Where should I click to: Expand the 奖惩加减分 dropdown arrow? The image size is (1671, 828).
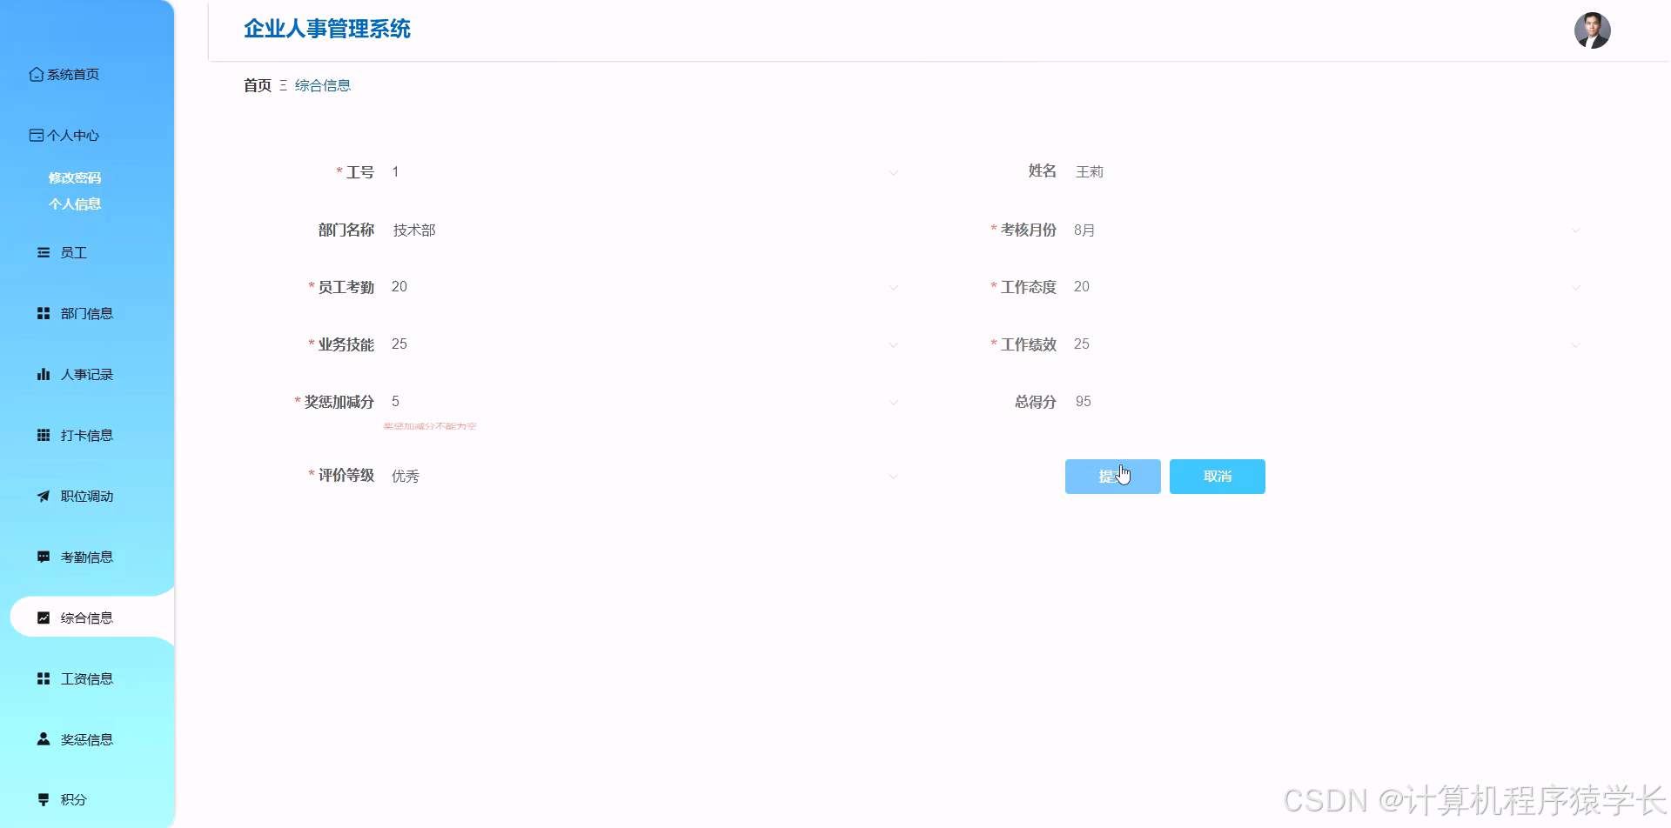(x=893, y=403)
